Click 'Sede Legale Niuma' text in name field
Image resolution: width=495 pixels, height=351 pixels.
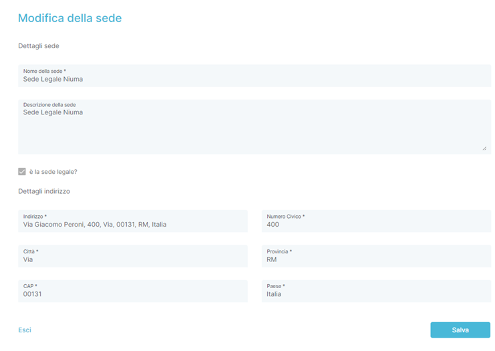[53, 79]
